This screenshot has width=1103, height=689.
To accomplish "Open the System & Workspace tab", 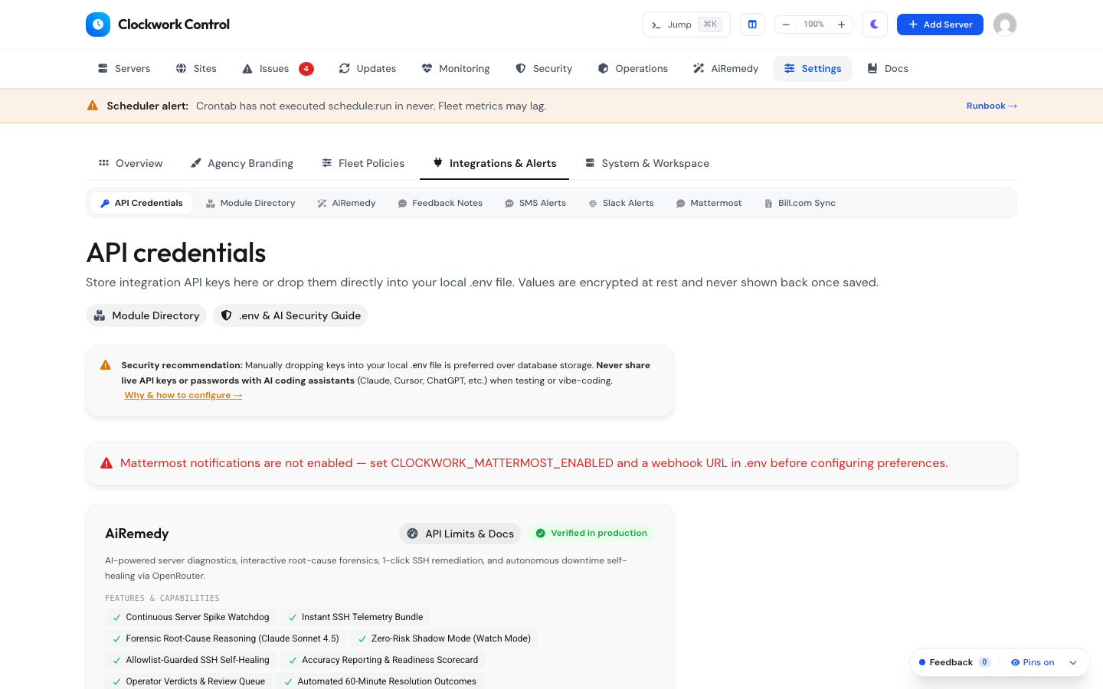I will click(647, 163).
